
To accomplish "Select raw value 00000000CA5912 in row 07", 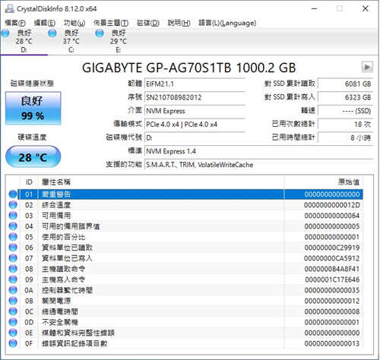I will pyautogui.click(x=332, y=258).
